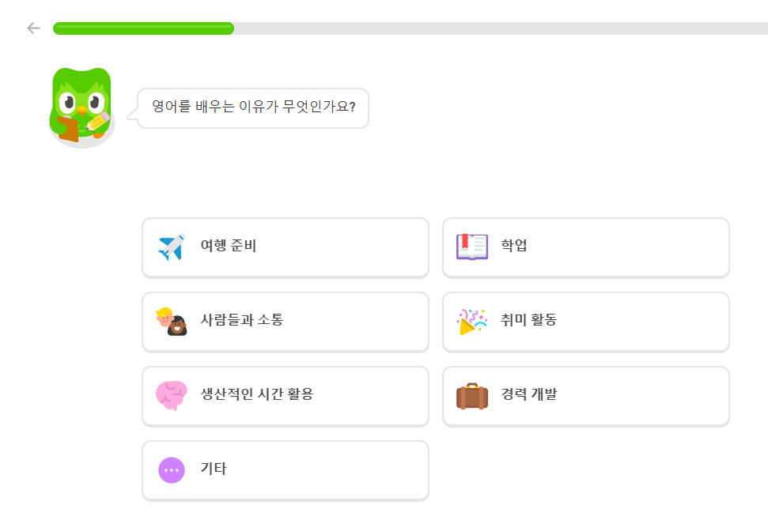Choose 생산적인 시간 활용 as your reason
The height and width of the screenshot is (520, 768).
point(285,396)
